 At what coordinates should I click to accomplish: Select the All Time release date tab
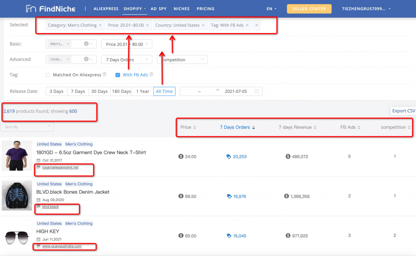[164, 91]
